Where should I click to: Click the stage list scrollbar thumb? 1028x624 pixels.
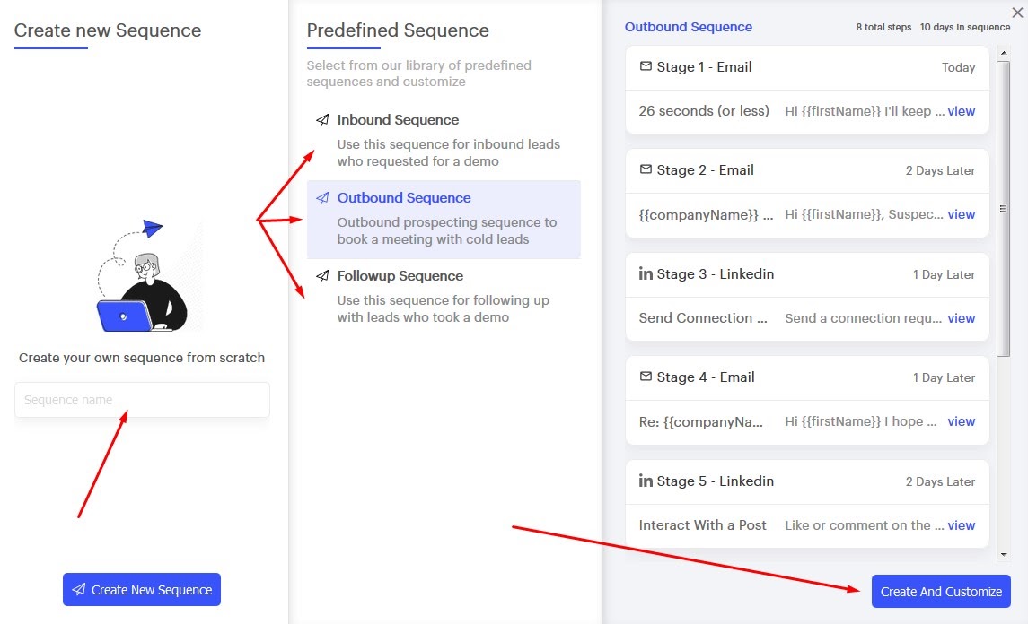coord(1003,209)
